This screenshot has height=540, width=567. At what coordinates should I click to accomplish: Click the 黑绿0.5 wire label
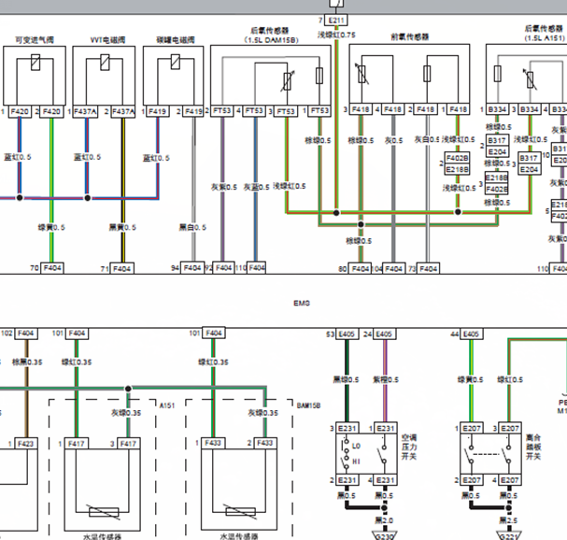(x=346, y=379)
